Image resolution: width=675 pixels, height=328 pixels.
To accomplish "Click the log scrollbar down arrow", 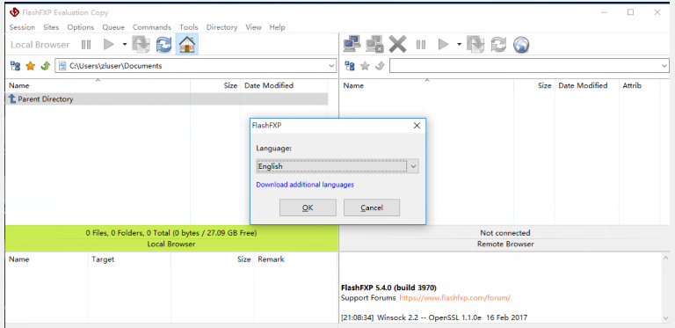I will (x=665, y=318).
